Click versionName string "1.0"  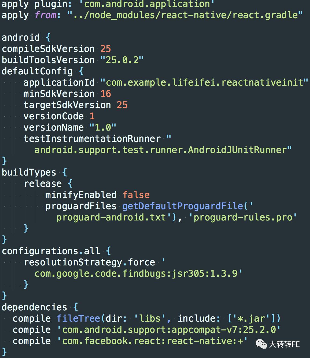(103, 127)
